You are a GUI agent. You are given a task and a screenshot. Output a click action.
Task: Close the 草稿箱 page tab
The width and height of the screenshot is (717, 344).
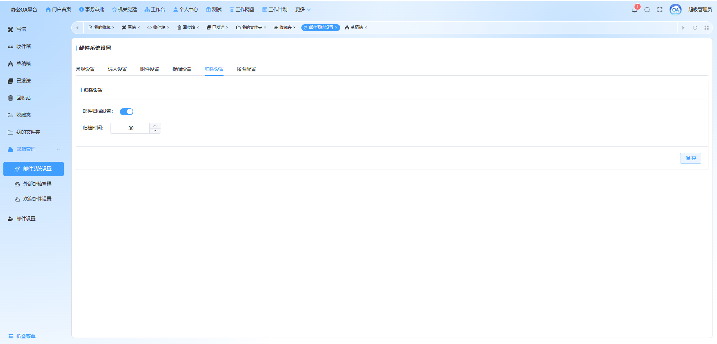[x=366, y=28]
